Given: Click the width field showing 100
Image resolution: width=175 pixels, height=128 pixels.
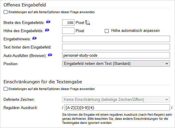Looking at the screenshot, I should coord(68,23).
